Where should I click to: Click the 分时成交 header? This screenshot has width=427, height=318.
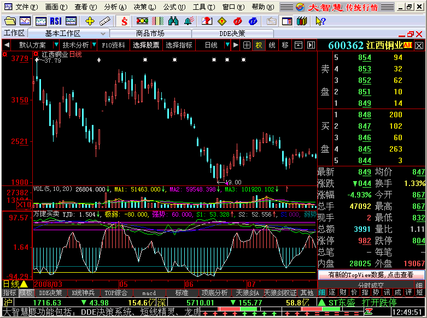(371, 285)
